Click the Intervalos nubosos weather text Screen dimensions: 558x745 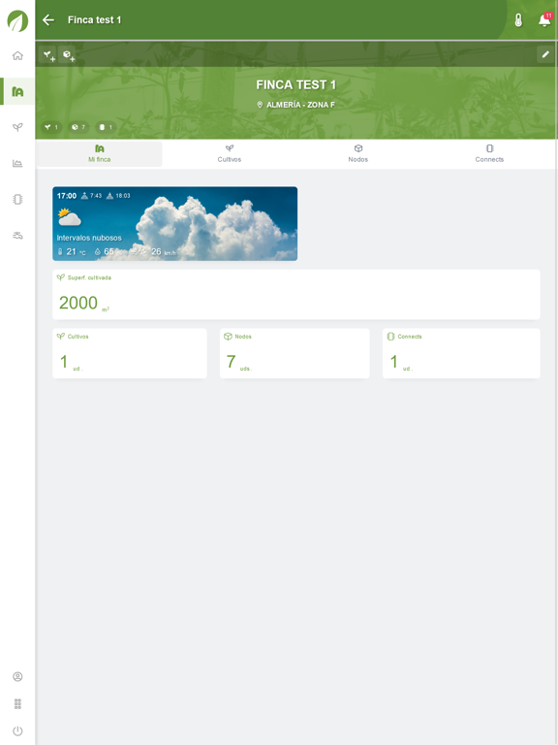pos(89,238)
